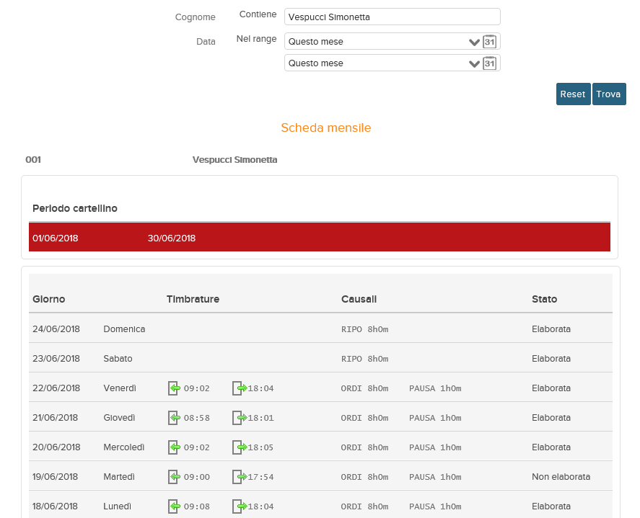
Task: Select date 22/06/2018 in the table
Action: coord(56,388)
